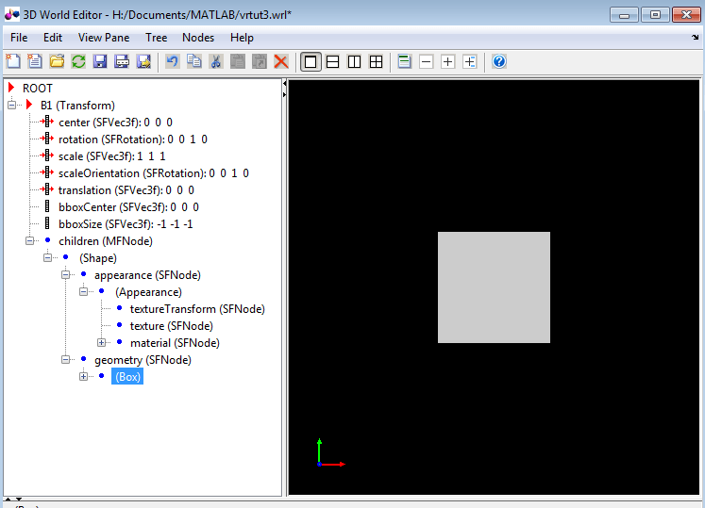Select the ROOT tree item

tap(38, 89)
